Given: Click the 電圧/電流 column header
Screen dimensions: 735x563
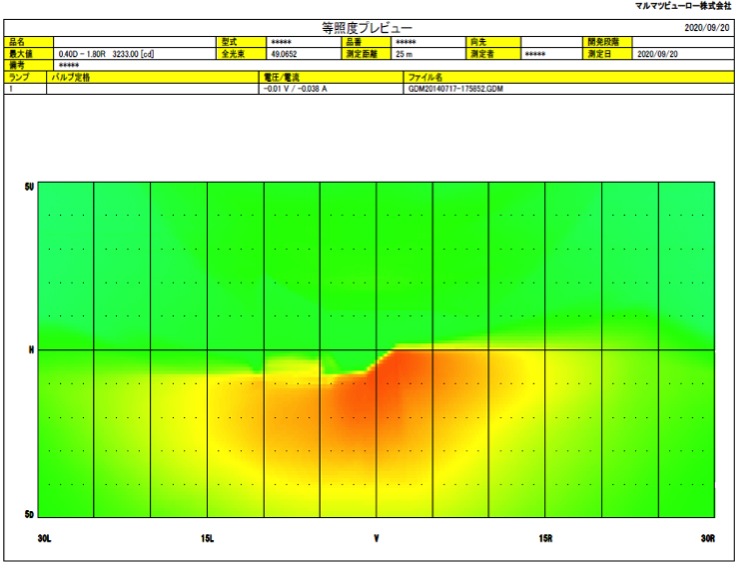Looking at the screenshot, I should coord(282,77).
